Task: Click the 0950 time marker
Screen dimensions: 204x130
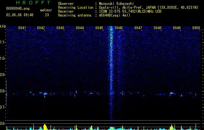Action: pos(196,28)
